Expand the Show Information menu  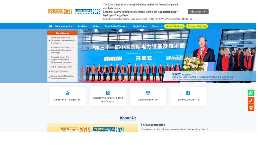[x=64, y=26]
